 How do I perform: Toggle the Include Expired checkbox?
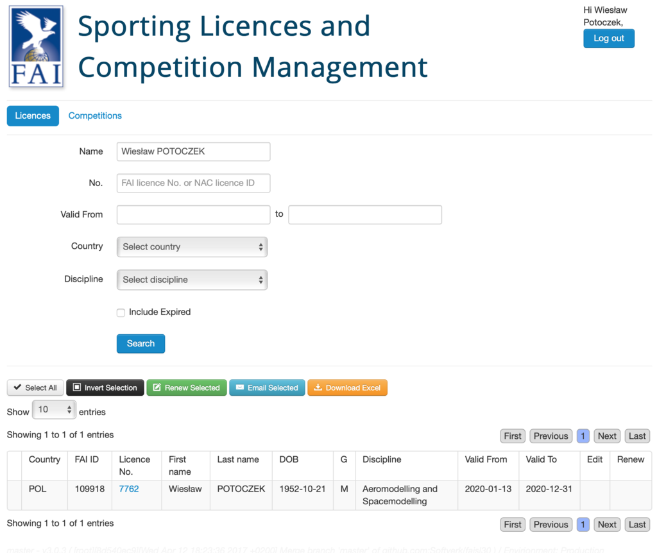121,312
